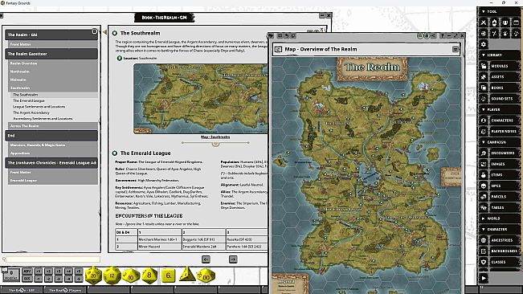Screen dimensions: 523x294
Task: Select Realm Overview in book index
Action: [53, 63]
